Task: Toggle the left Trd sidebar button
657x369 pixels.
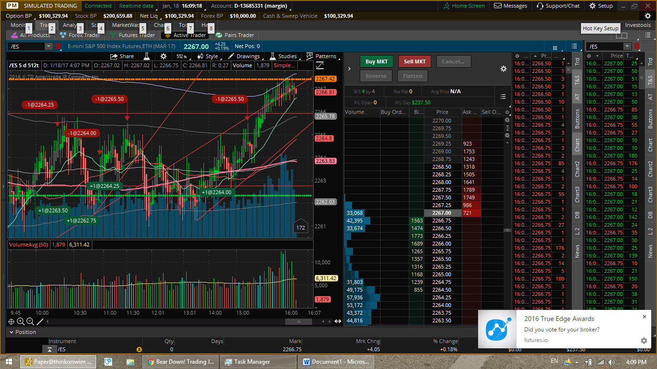Action: click(577, 61)
